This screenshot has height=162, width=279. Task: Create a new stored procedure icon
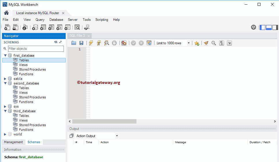pyautogui.click(x=59, y=27)
